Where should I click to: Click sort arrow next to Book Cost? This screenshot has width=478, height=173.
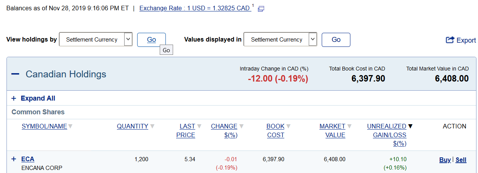[x=288, y=127]
